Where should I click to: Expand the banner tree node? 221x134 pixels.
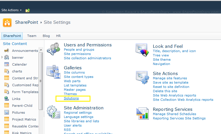tap(2, 57)
